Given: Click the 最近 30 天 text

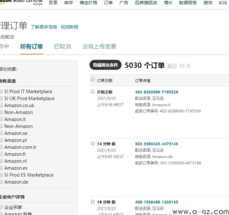Looking at the screenshot, I should click(x=179, y=66).
